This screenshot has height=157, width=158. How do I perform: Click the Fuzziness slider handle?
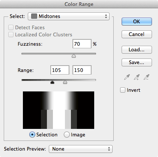click(74, 56)
